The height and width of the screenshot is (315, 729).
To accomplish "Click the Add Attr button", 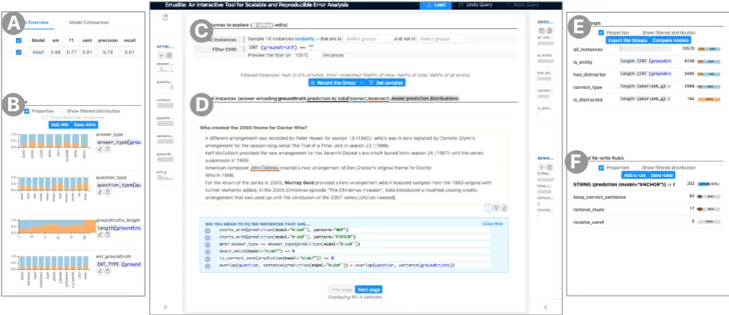I will (60, 124).
